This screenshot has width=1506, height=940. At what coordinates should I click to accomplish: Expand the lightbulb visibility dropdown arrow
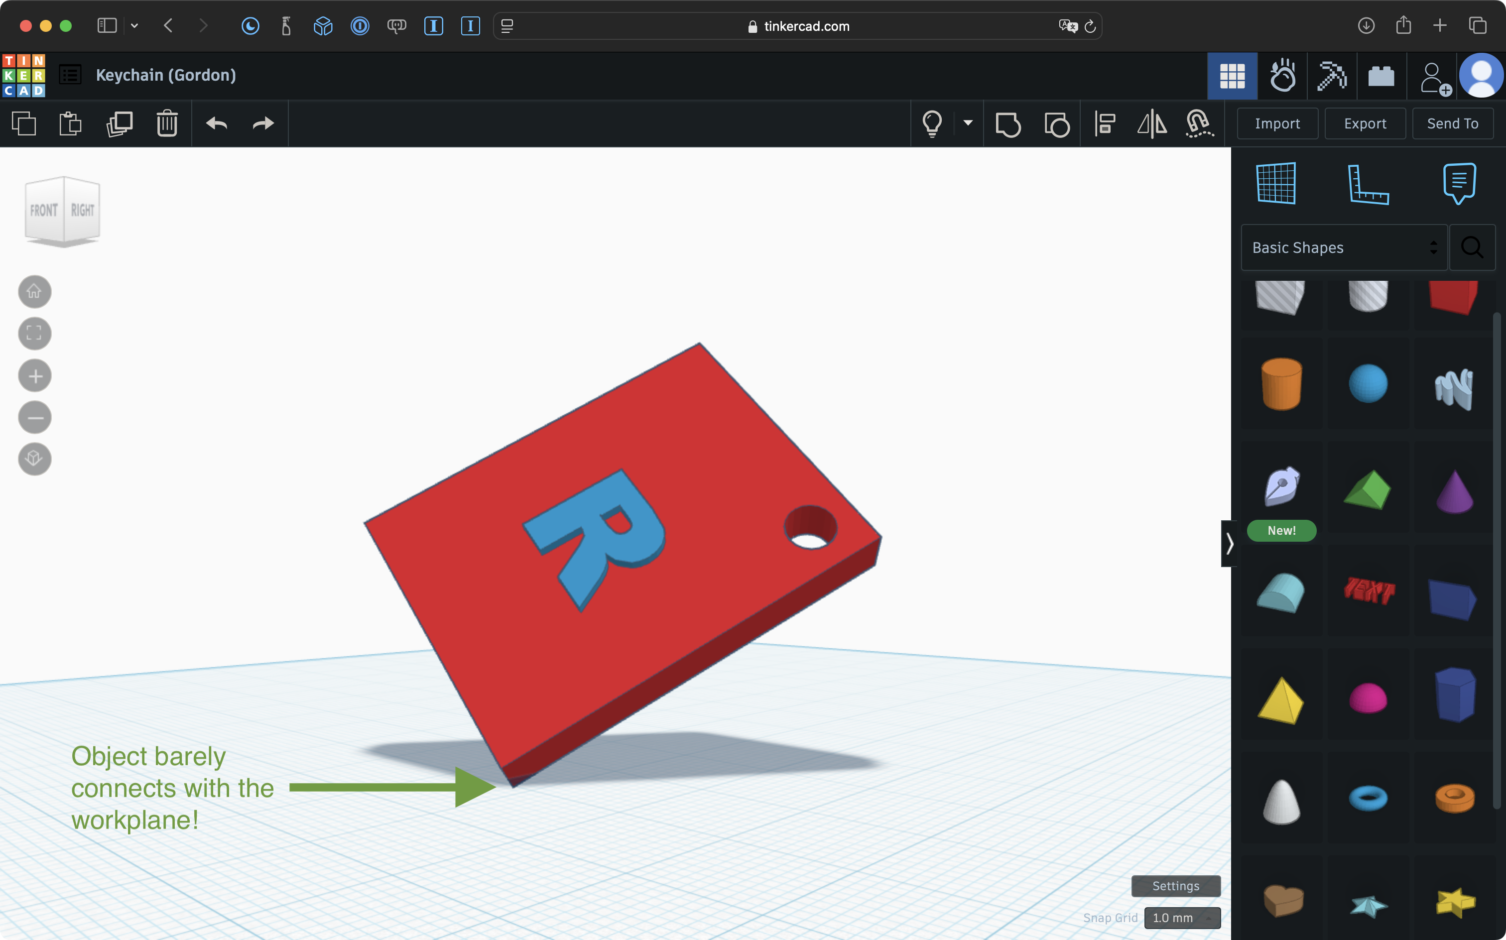pos(968,123)
